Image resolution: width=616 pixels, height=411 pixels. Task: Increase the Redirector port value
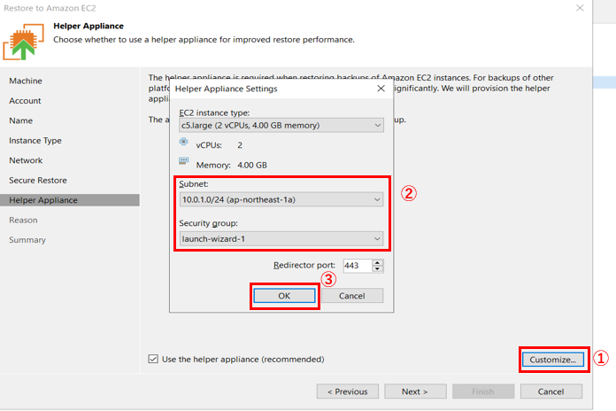tap(377, 262)
